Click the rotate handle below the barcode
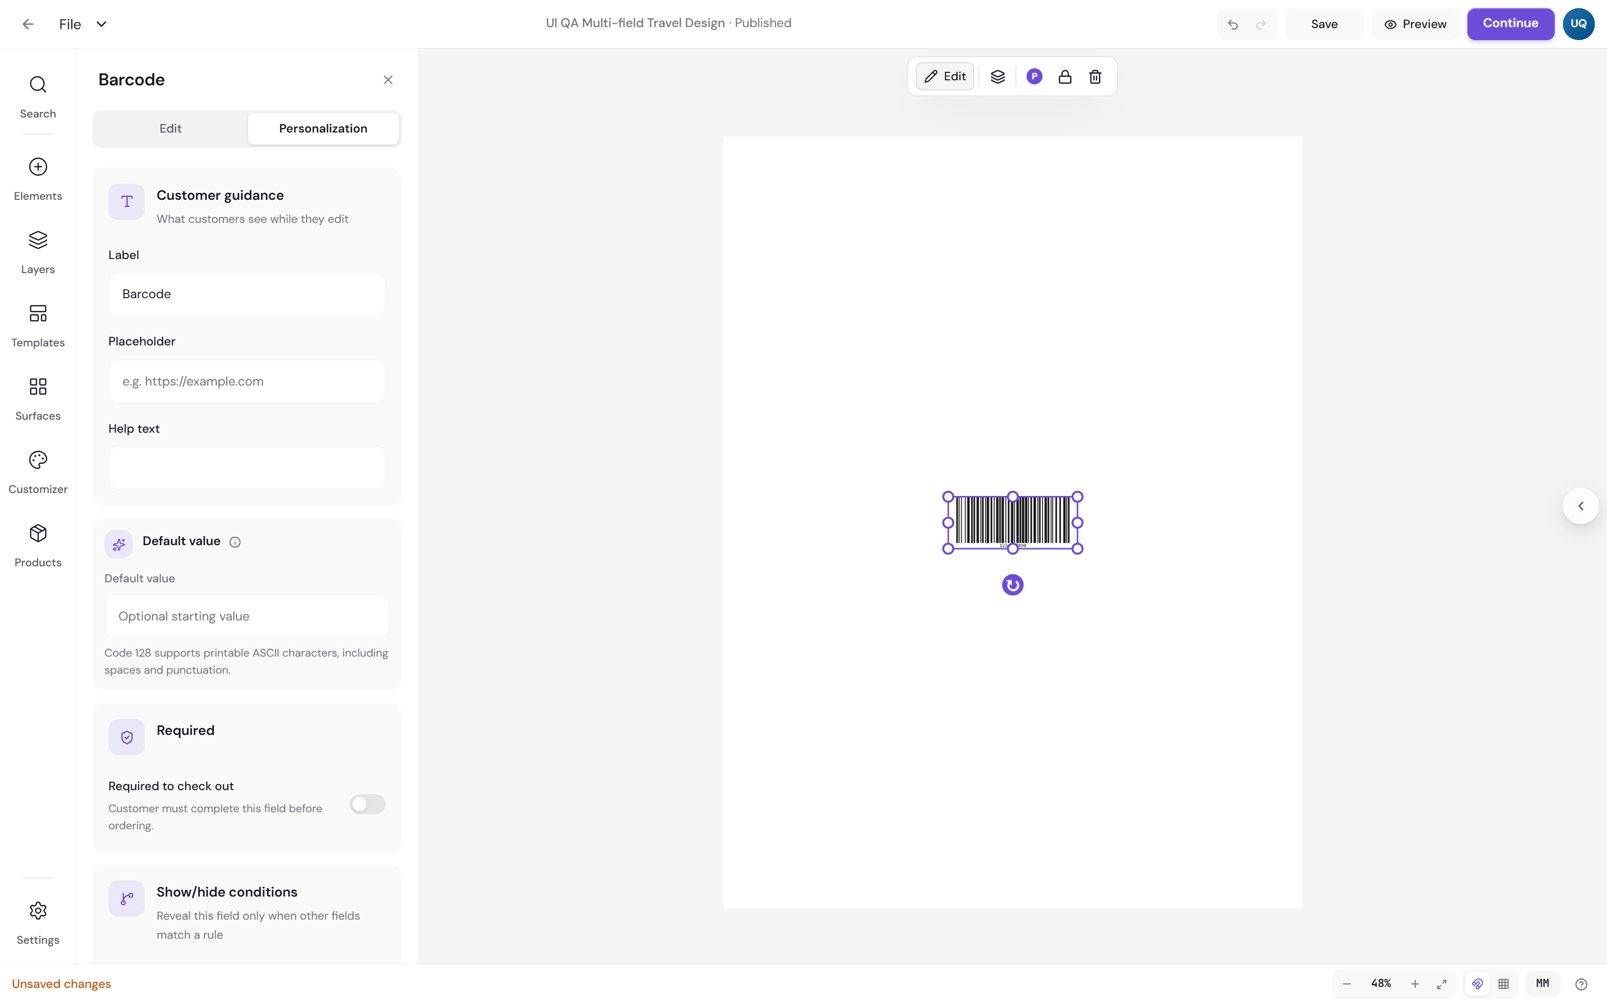This screenshot has height=1004, width=1607. pyautogui.click(x=1012, y=585)
